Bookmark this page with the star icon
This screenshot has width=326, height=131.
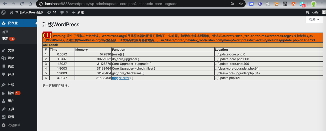click(x=241, y=4)
